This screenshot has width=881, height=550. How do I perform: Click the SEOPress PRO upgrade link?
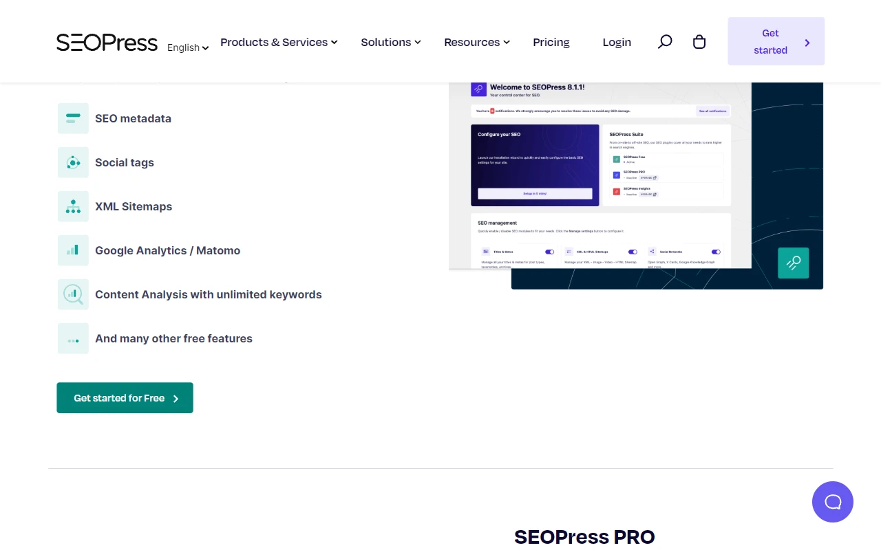coord(650,178)
